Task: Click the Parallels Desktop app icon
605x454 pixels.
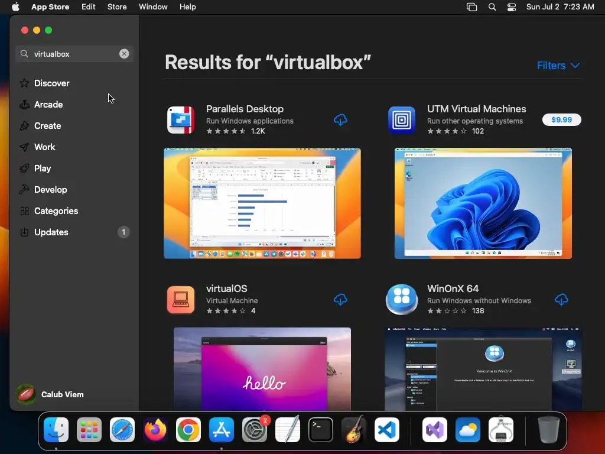Action: pos(181,120)
